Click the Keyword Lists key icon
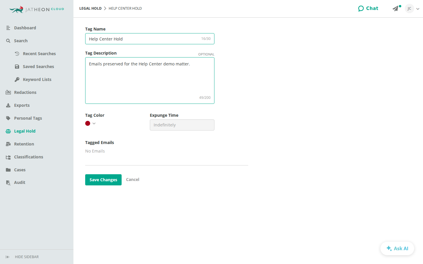Image resolution: width=423 pixels, height=264 pixels. pos(17,79)
